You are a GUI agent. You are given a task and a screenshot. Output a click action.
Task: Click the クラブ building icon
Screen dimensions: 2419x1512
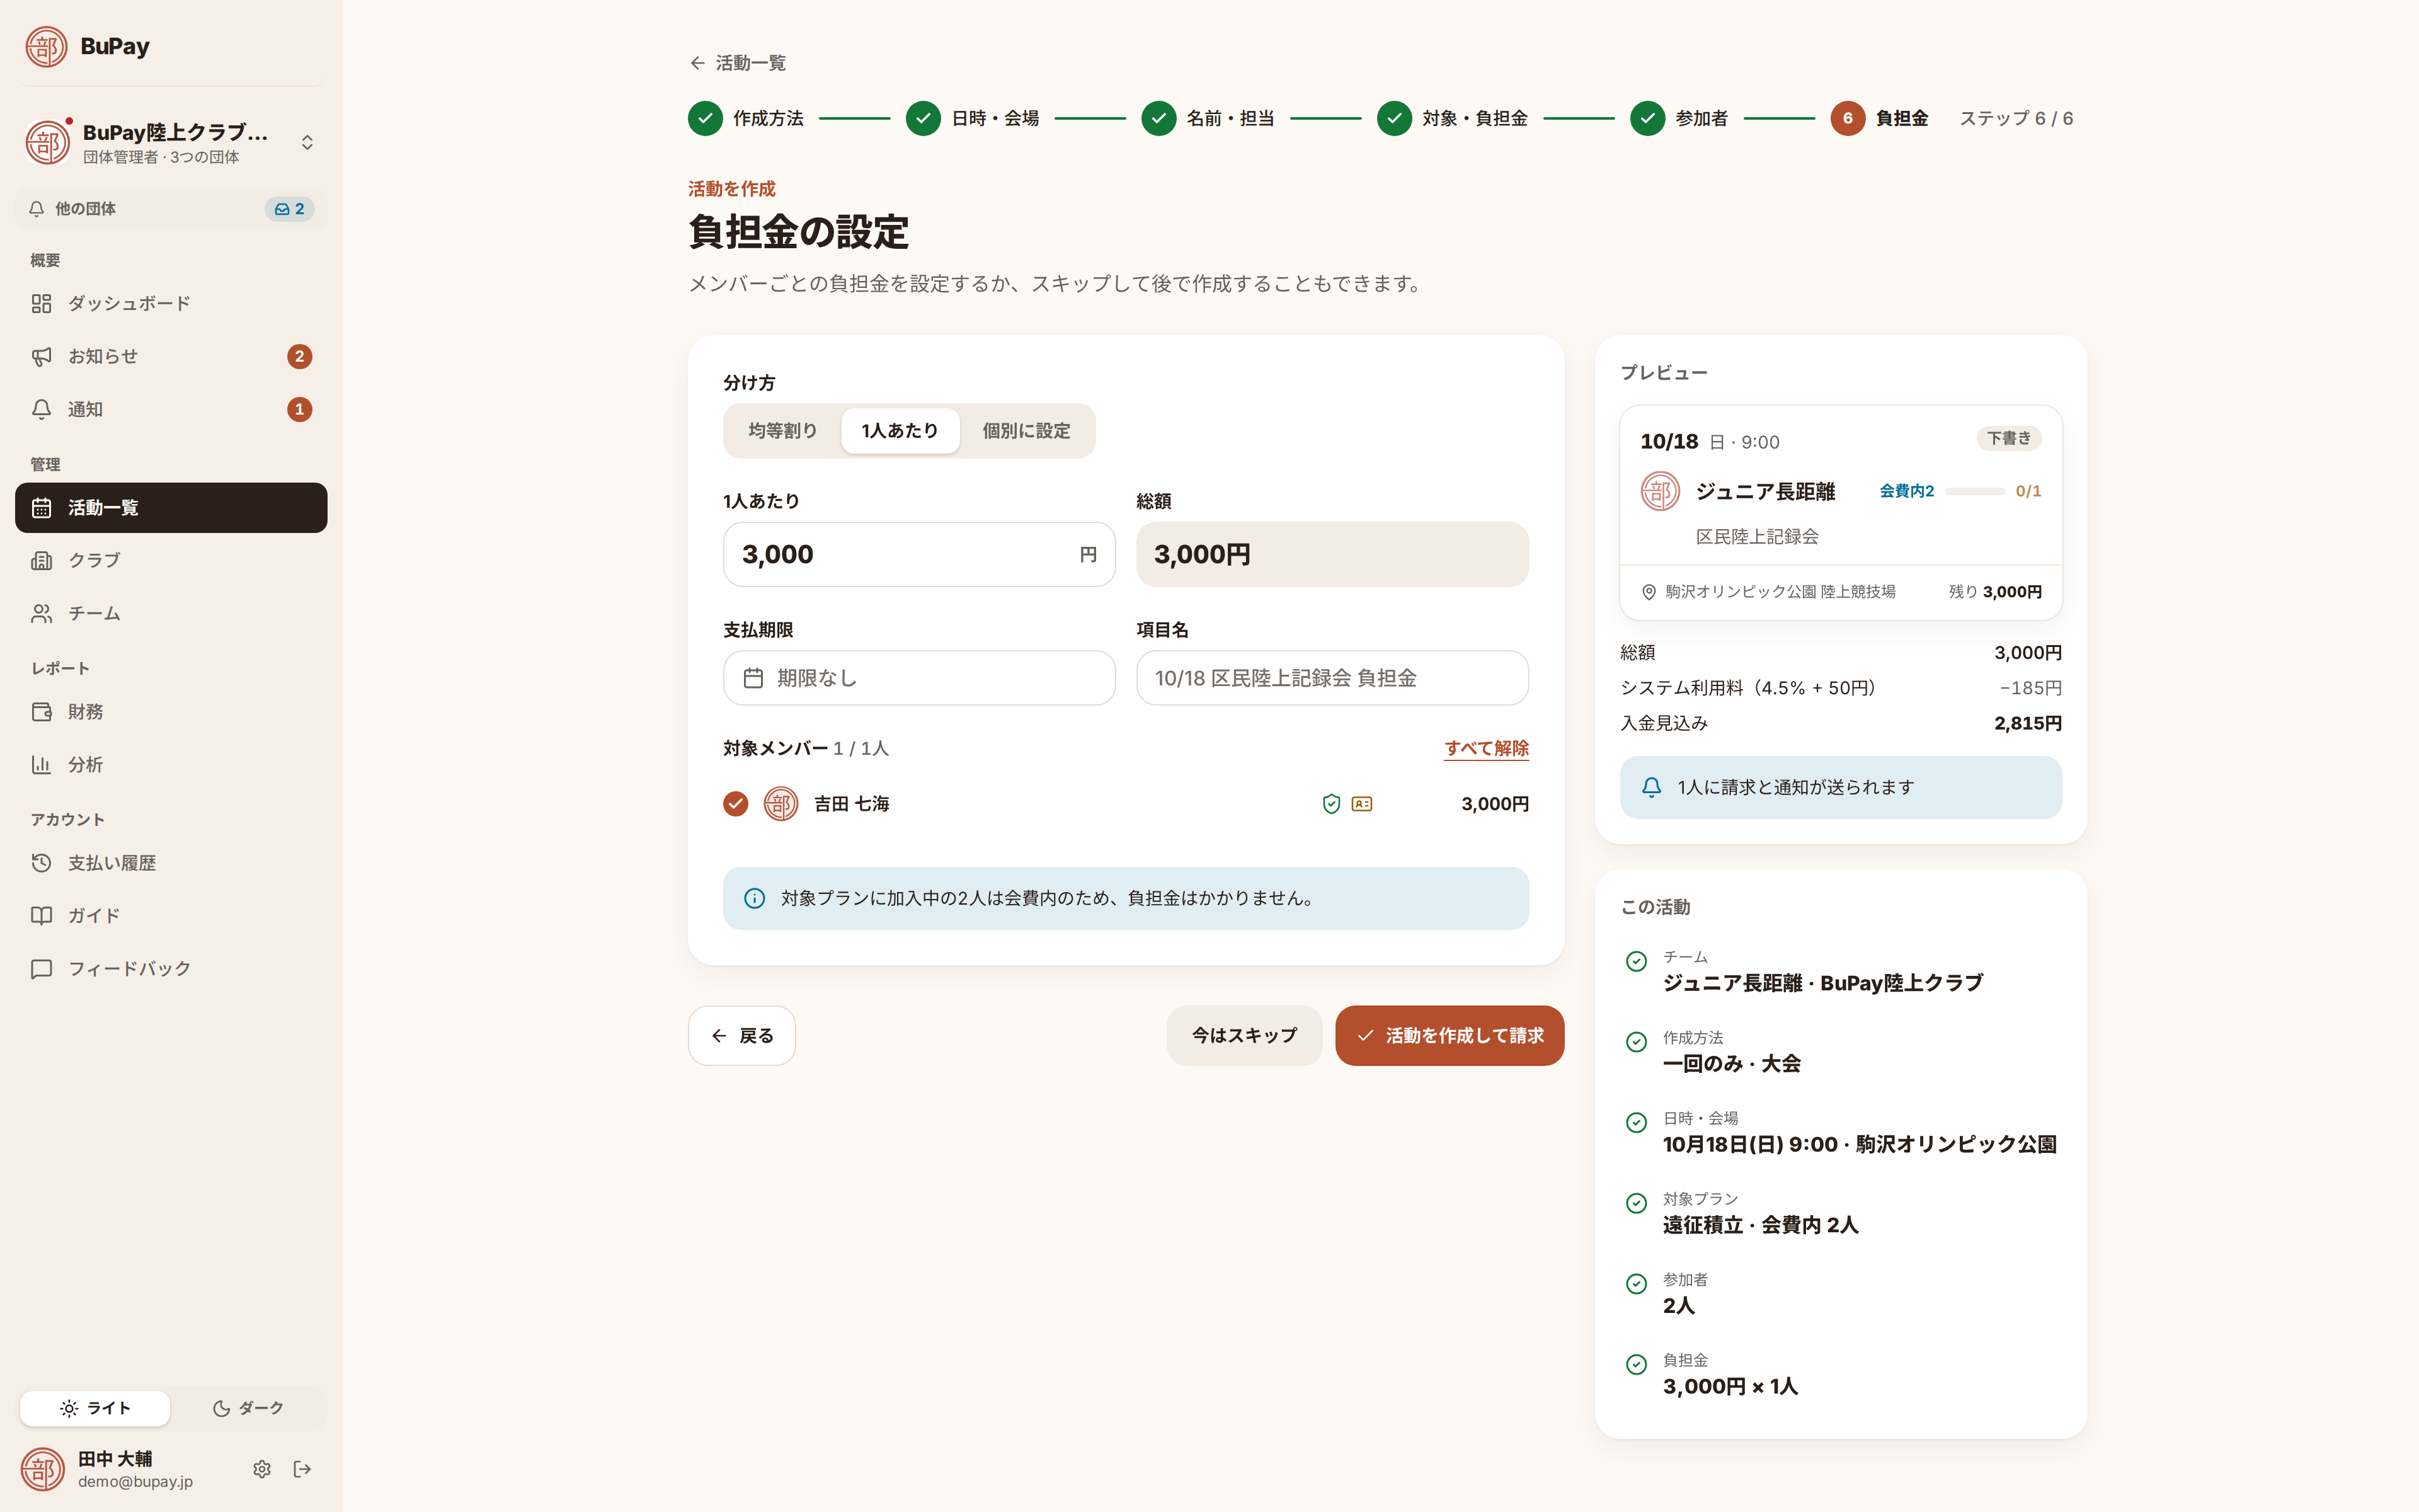click(41, 560)
